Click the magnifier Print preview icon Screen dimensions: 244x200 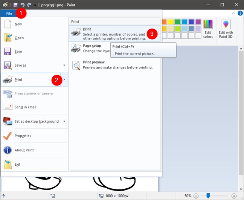click(x=76, y=65)
